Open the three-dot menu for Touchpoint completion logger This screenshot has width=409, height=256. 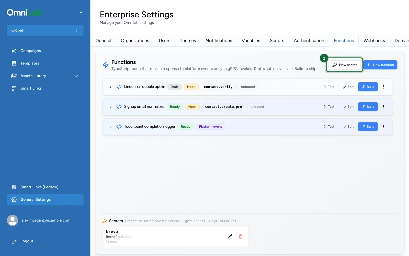pyautogui.click(x=383, y=127)
